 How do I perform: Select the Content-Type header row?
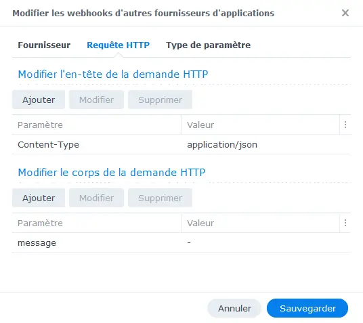181,144
